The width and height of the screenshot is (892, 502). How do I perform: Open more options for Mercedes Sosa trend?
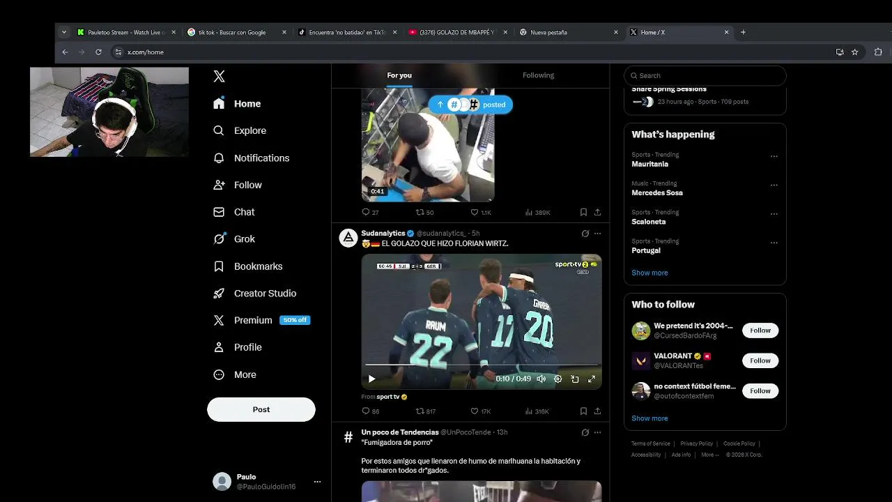(774, 185)
